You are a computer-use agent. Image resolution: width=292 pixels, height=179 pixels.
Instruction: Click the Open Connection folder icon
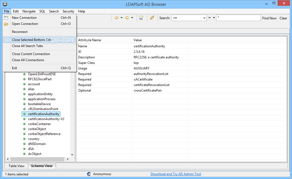[x=6, y=24]
